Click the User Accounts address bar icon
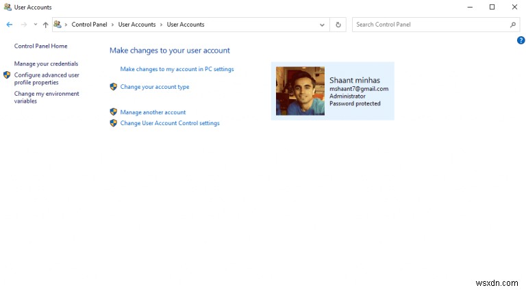Image resolution: width=526 pixels, height=290 pixels. tap(58, 25)
